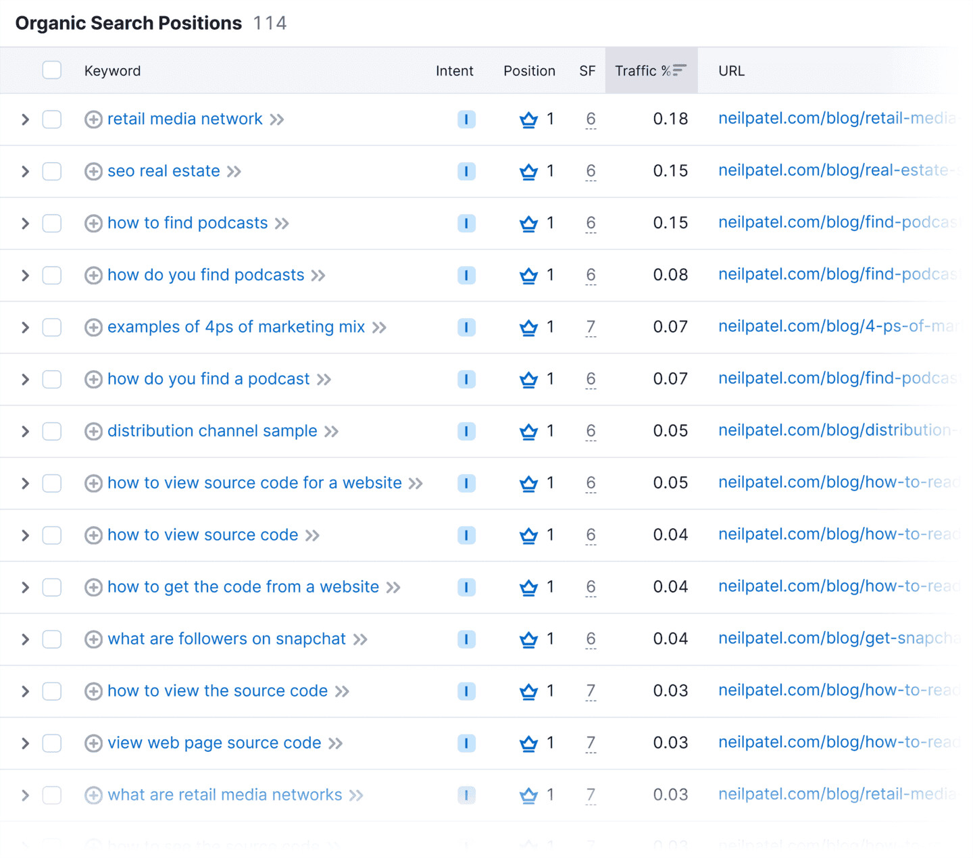Screen dimensions: 973x858
Task: Open the 'distribution channel sample' keyword link
Action: 212,431
